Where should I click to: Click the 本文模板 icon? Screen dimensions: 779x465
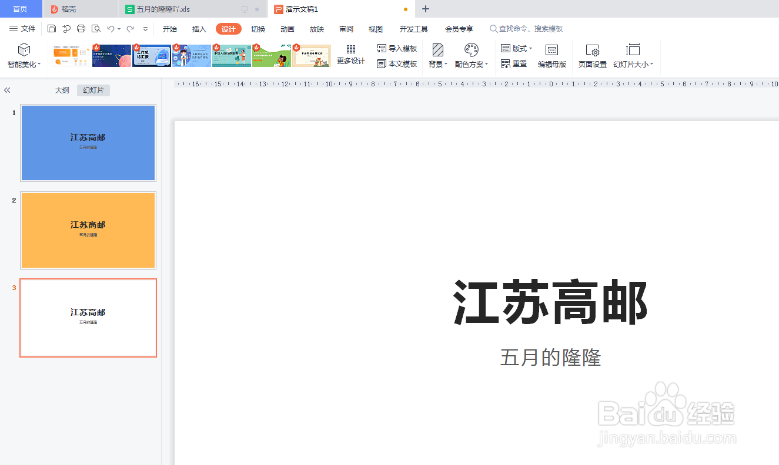(382, 64)
